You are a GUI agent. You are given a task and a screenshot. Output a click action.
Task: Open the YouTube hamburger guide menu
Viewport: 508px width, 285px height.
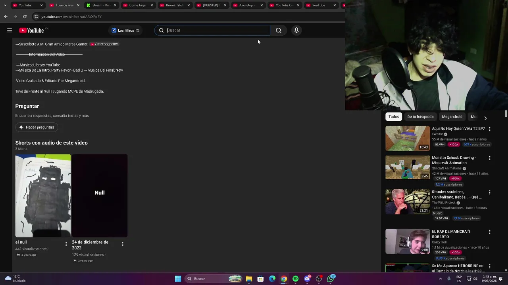[10, 30]
